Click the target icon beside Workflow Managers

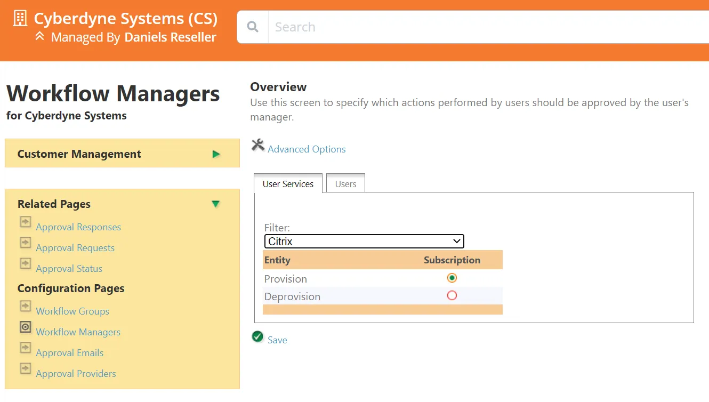(25, 327)
